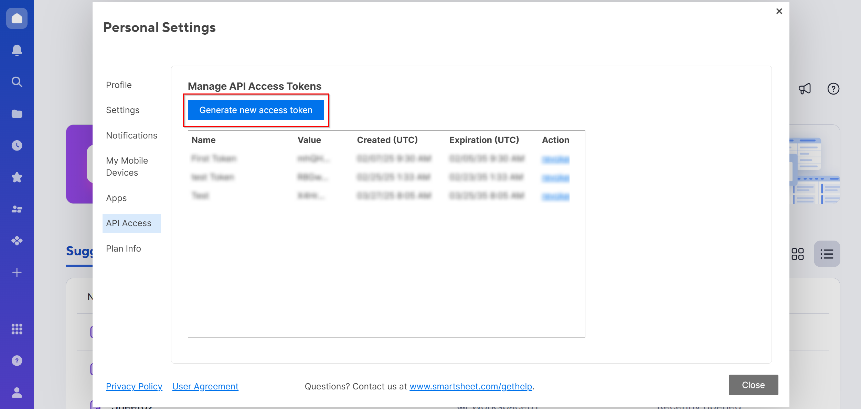Open the Privacy Policy link

[134, 386]
